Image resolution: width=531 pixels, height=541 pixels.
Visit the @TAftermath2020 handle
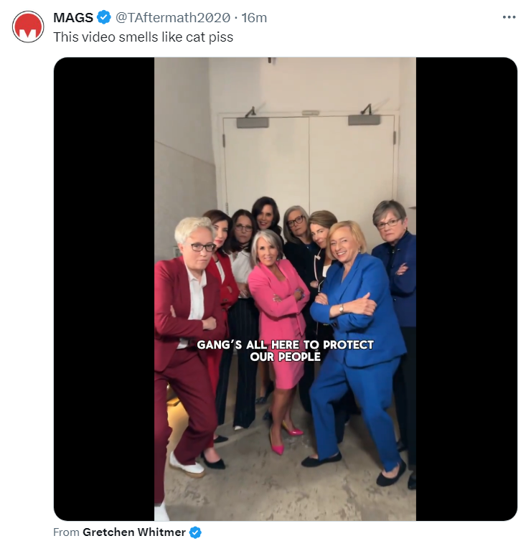point(173,18)
